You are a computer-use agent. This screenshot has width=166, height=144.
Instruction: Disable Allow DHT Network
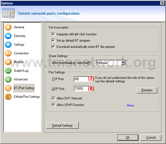point(53,98)
